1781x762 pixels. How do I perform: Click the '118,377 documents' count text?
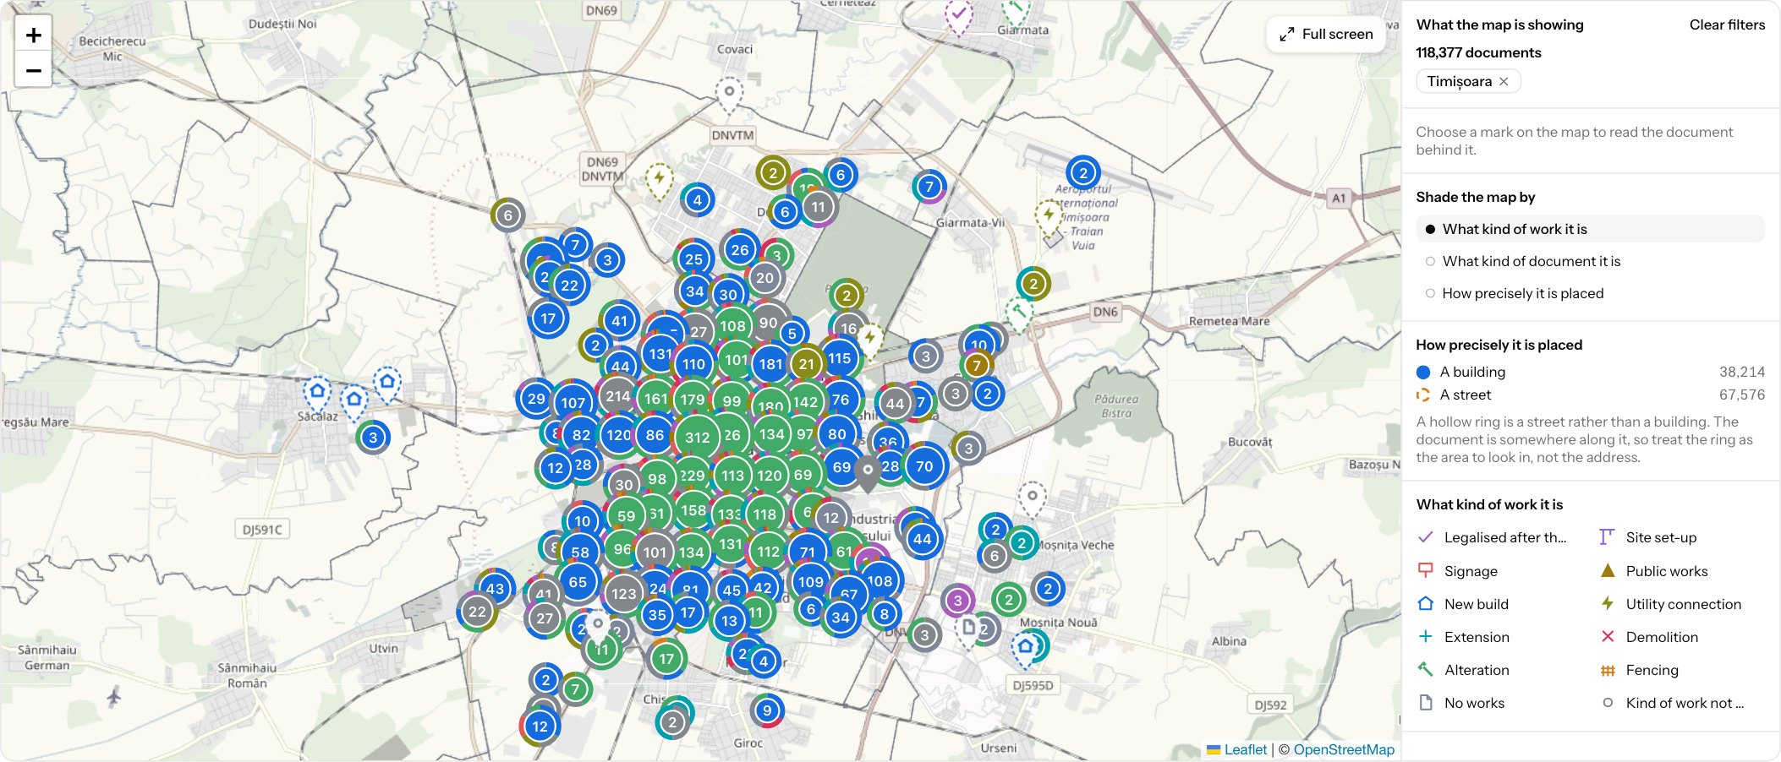point(1478,52)
